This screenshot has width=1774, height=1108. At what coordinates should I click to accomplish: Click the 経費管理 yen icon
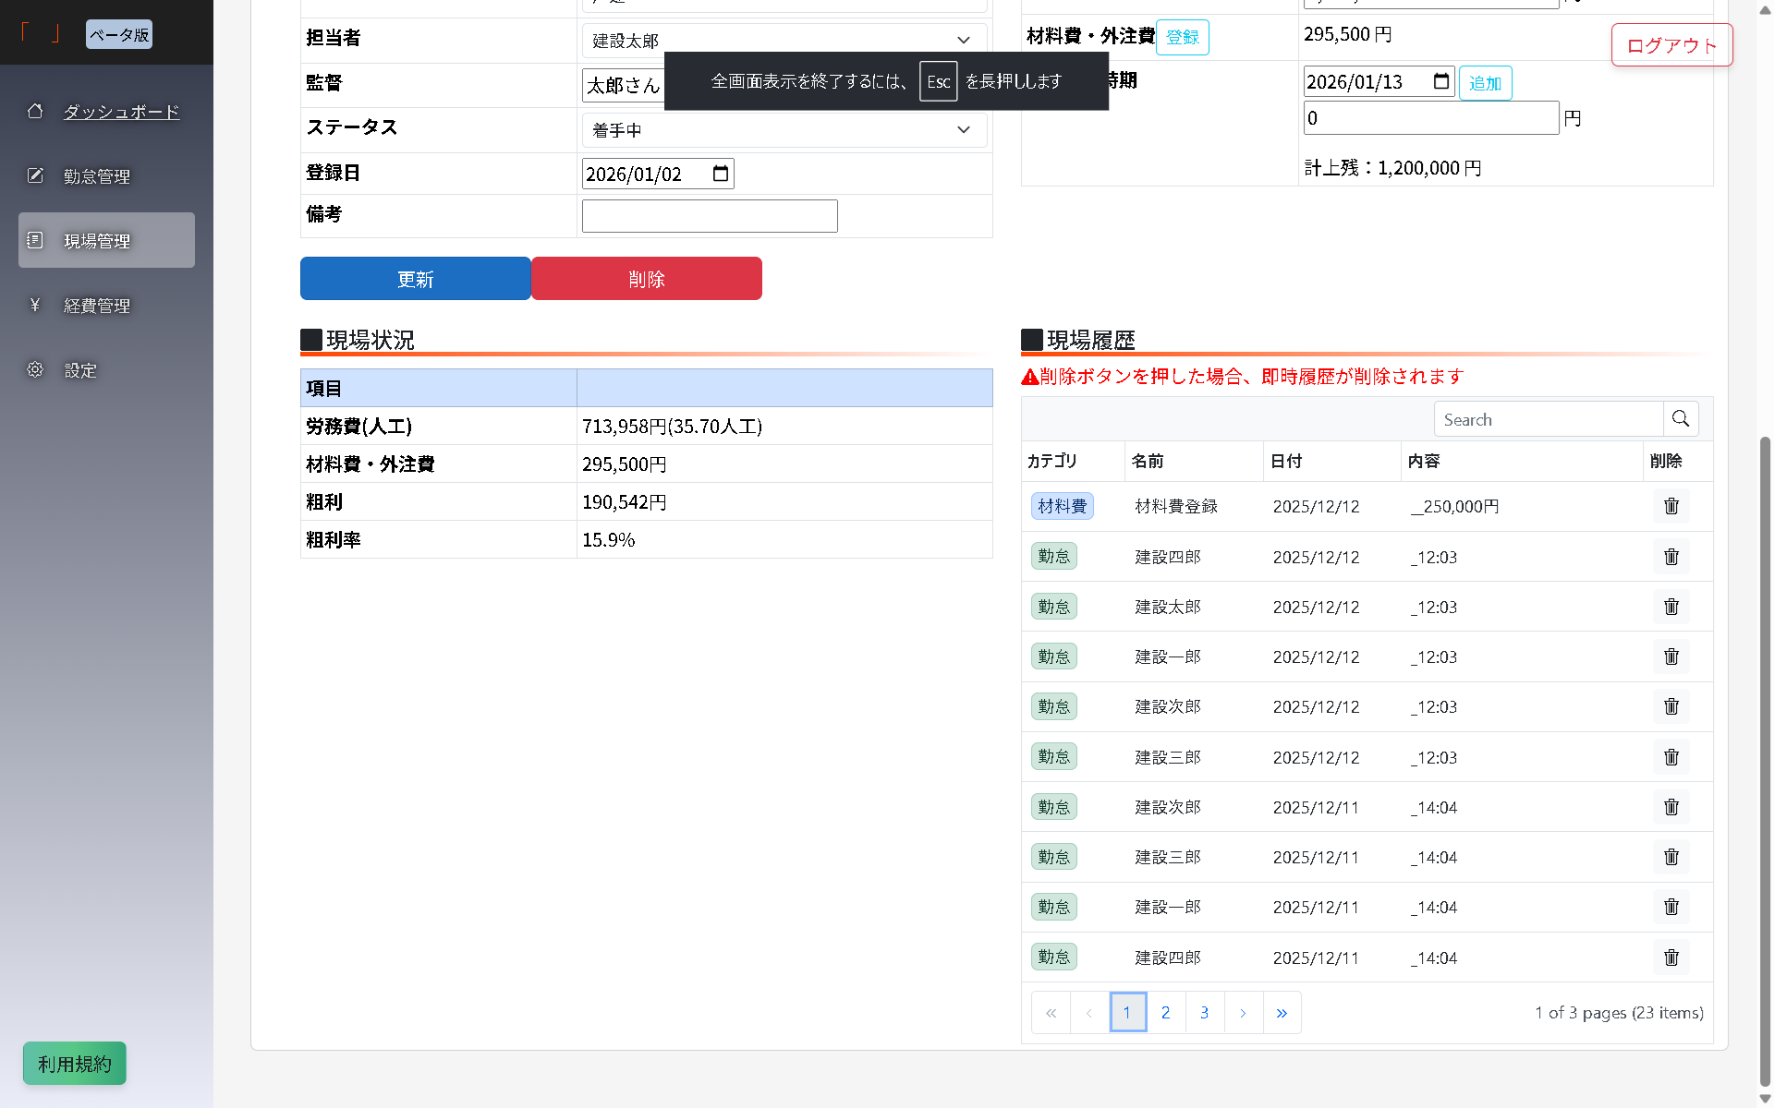pyautogui.click(x=35, y=305)
